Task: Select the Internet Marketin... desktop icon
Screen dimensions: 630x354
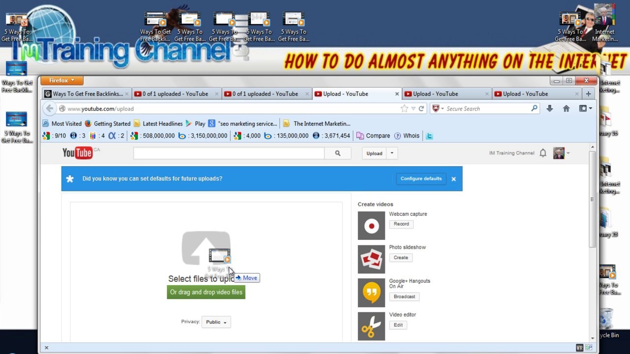Action: pos(604,23)
